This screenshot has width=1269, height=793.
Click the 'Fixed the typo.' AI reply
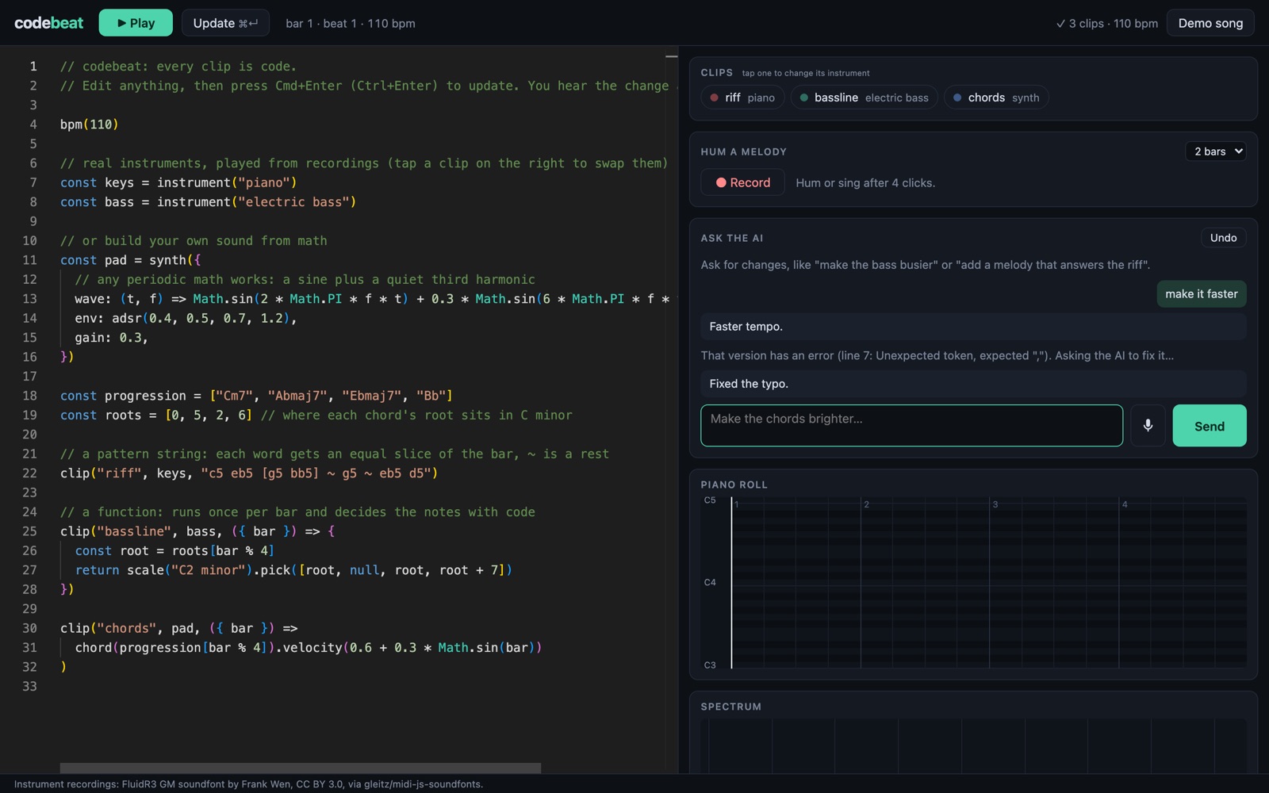973,384
